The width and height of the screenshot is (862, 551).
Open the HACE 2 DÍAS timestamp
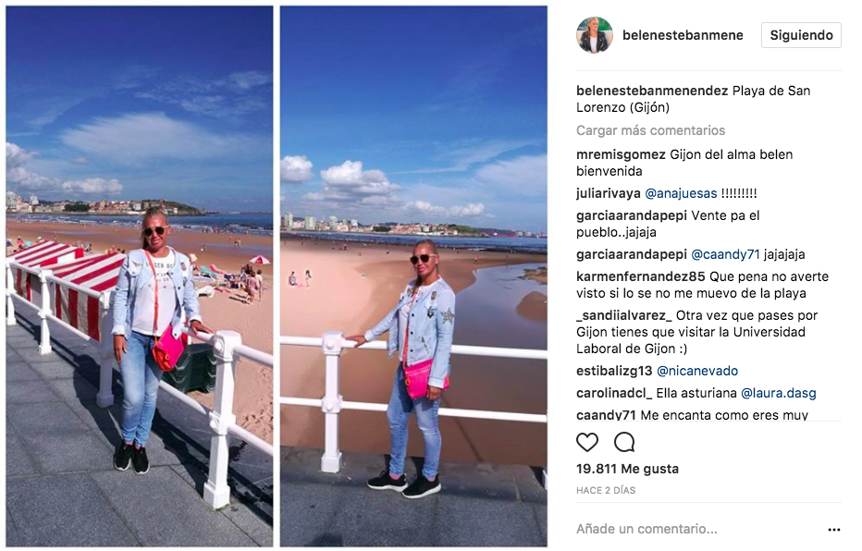point(606,490)
